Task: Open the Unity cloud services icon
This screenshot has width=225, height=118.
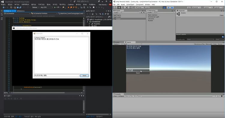Action: 189,7
